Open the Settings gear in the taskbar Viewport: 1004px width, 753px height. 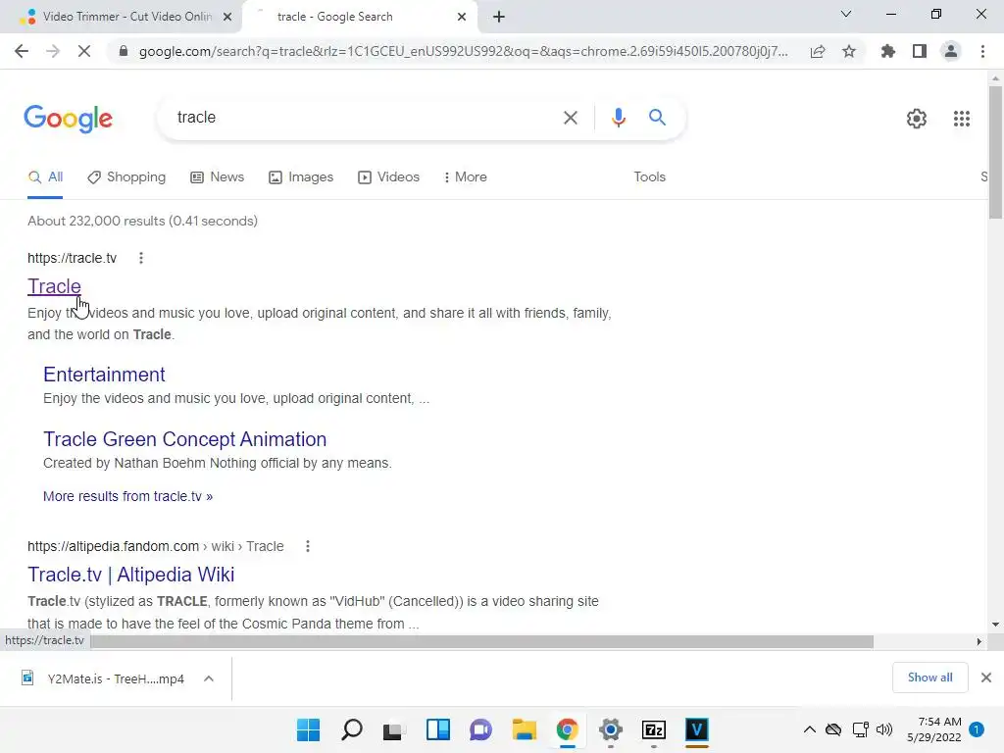click(x=611, y=729)
